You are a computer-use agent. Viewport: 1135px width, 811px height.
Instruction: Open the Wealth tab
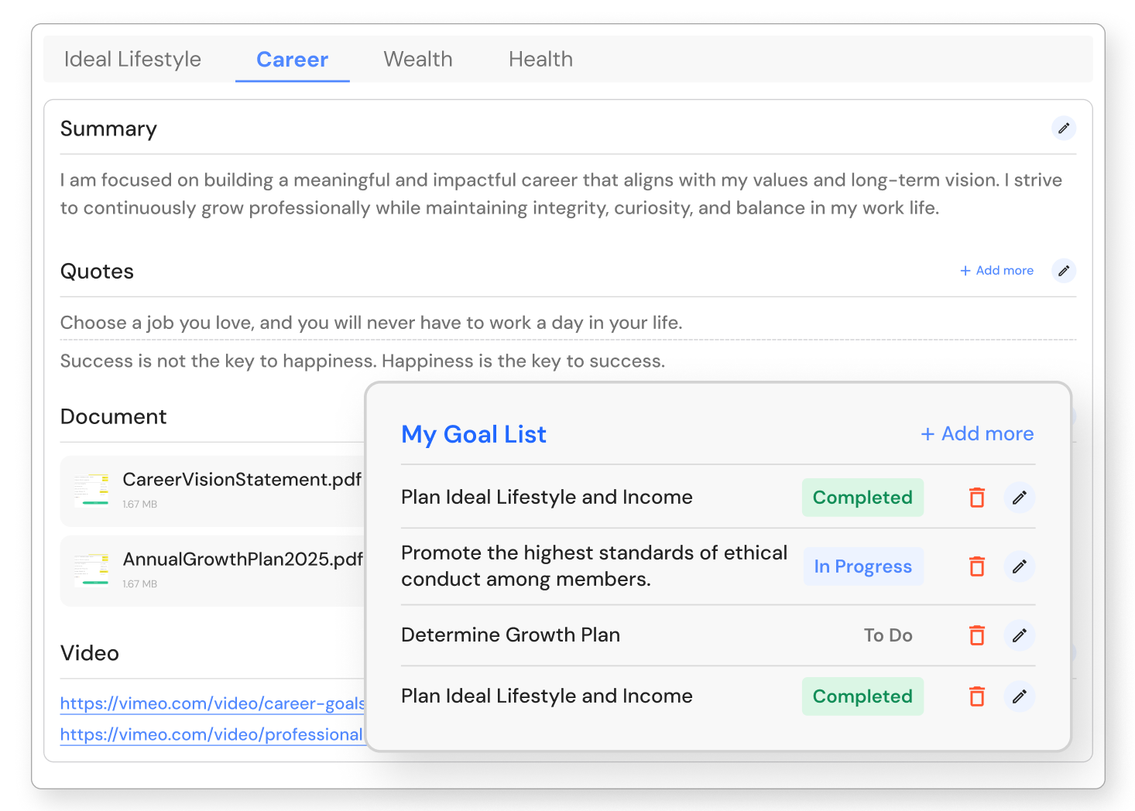418,60
